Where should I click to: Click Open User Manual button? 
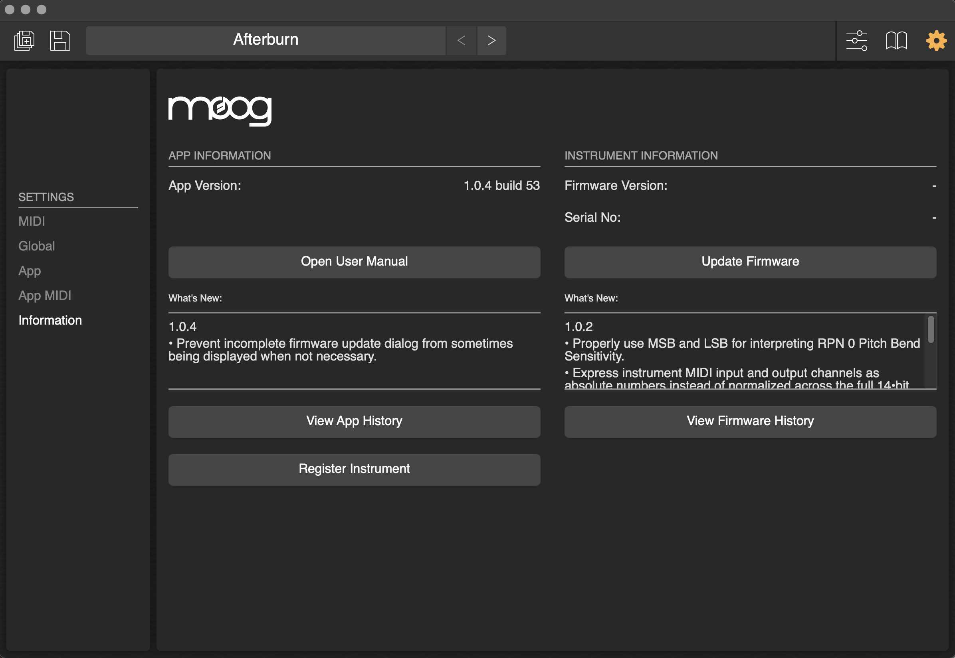(354, 262)
